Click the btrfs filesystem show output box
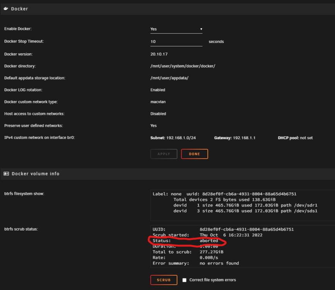The height and width of the screenshot is (290, 335). pyautogui.click(x=243, y=205)
